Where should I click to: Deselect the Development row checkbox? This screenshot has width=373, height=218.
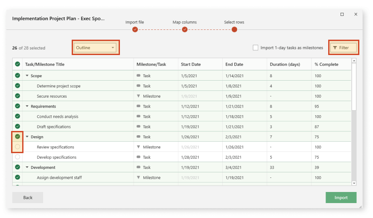[x=17, y=167]
